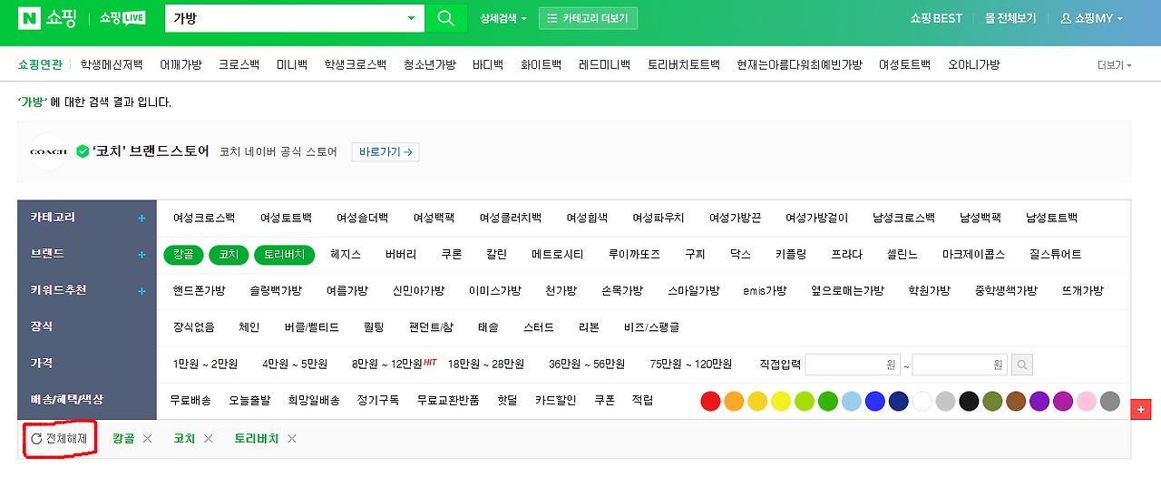Choose price range 75만원 ~ 120만원
This screenshot has height=486, width=1161.
click(x=690, y=364)
